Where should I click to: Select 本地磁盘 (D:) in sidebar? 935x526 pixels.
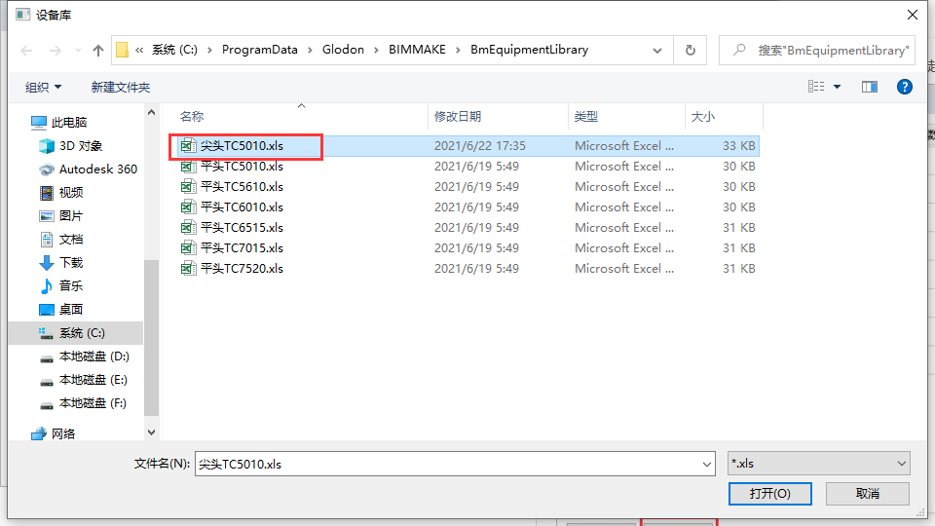pyautogui.click(x=93, y=357)
